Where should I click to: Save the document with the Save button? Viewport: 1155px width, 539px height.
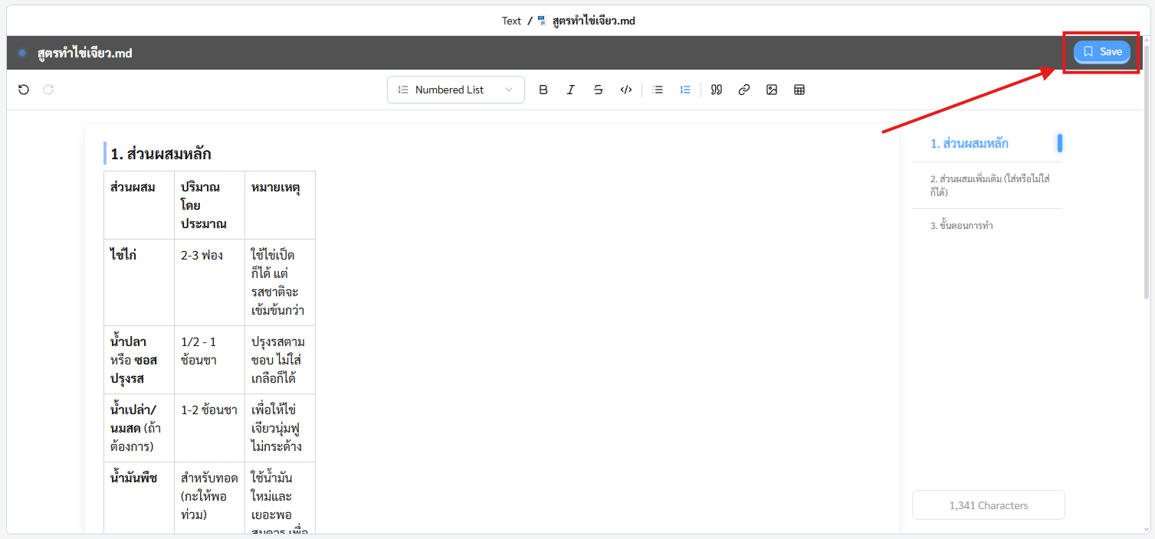pos(1101,52)
